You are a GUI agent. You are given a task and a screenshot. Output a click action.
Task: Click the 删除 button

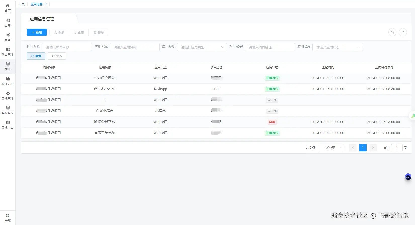tap(99, 32)
